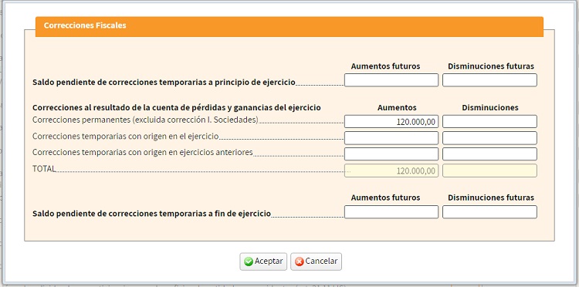Click the green checkmark icon on Aceptar
The width and height of the screenshot is (579, 287).
(x=249, y=262)
